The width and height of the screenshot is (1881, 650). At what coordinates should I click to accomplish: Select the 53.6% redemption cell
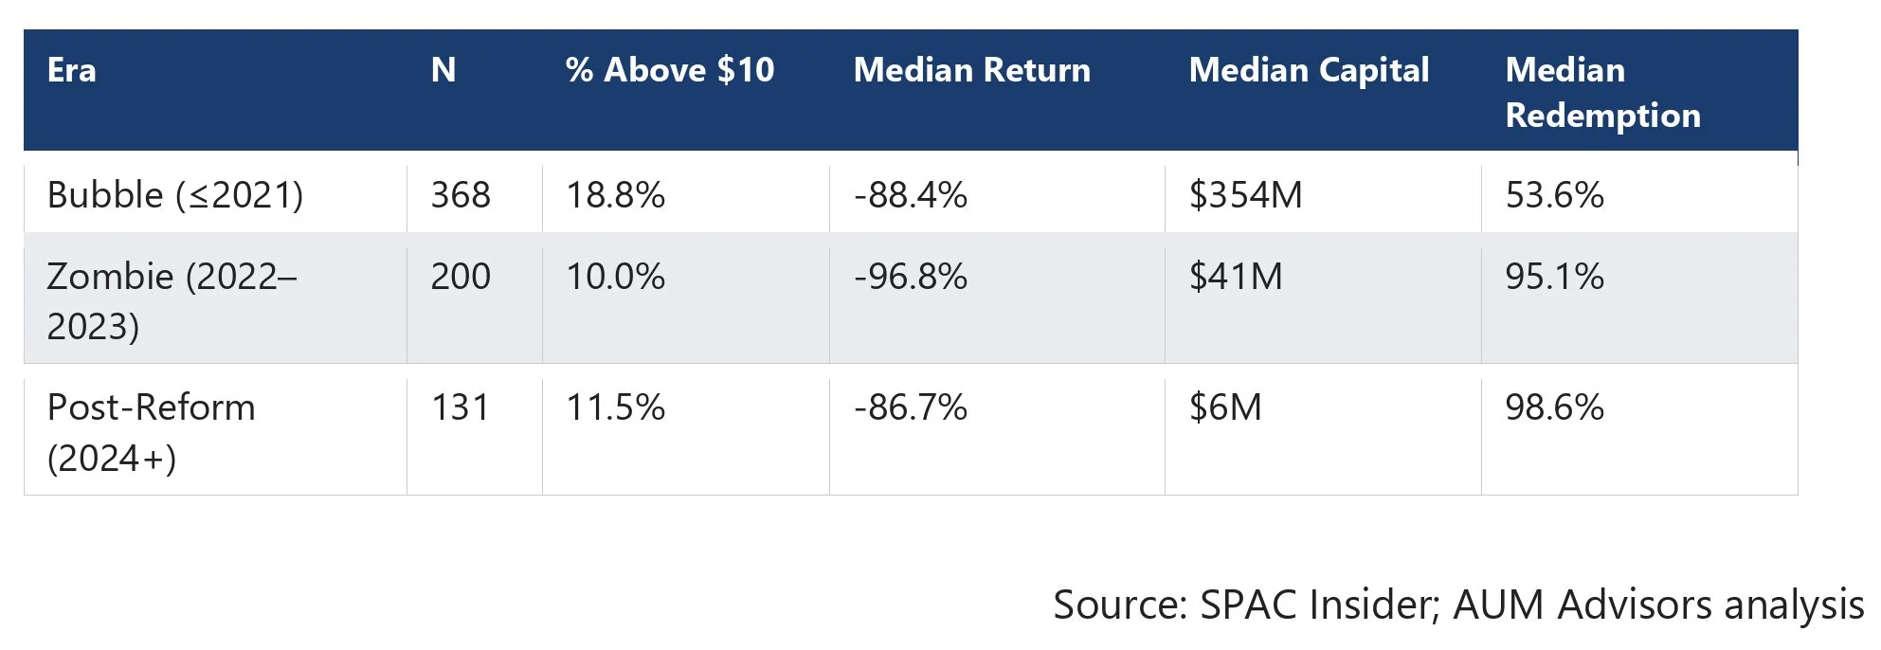(1555, 195)
